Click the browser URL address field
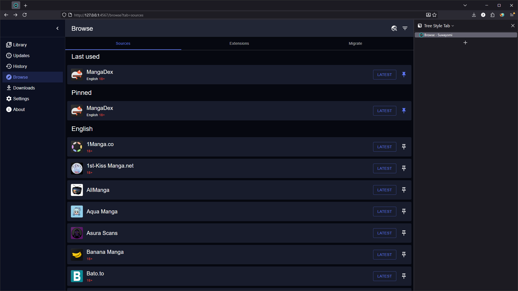The image size is (518, 291). [216, 15]
